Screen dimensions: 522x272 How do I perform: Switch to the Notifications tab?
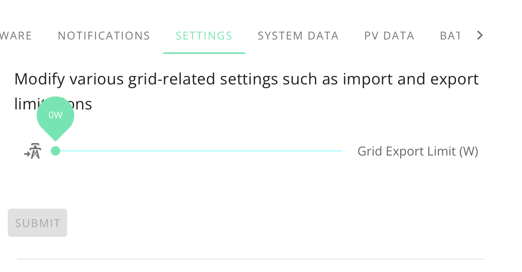[104, 36]
